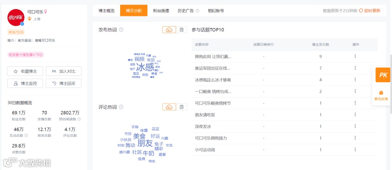Click help icon beside 互动总数
The image size is (392, 170).
[x=26, y=135]
